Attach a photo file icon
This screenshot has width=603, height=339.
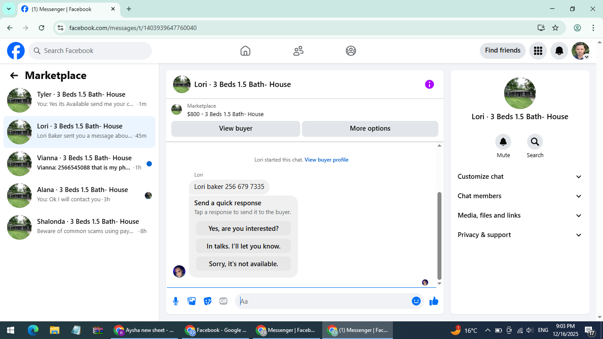pyautogui.click(x=192, y=301)
